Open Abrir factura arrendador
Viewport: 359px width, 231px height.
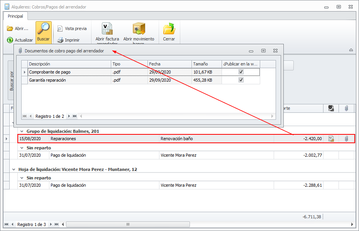coord(107,33)
